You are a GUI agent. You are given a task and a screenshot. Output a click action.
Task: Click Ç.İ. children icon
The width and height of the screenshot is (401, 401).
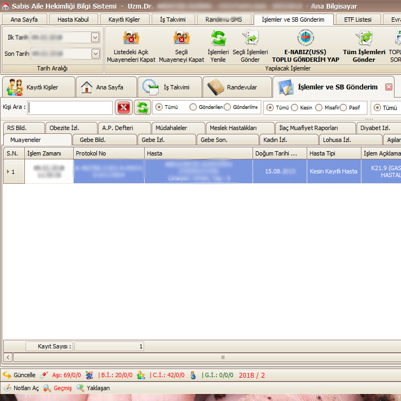[141, 375]
